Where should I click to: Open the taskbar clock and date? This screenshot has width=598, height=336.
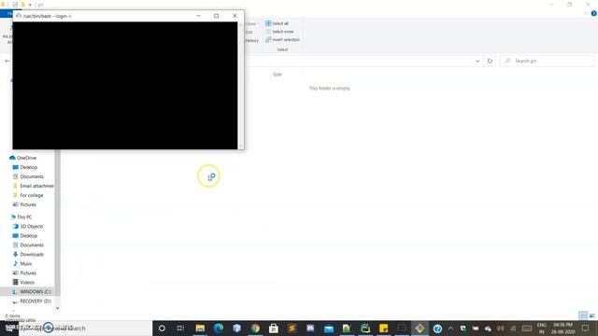562,329
